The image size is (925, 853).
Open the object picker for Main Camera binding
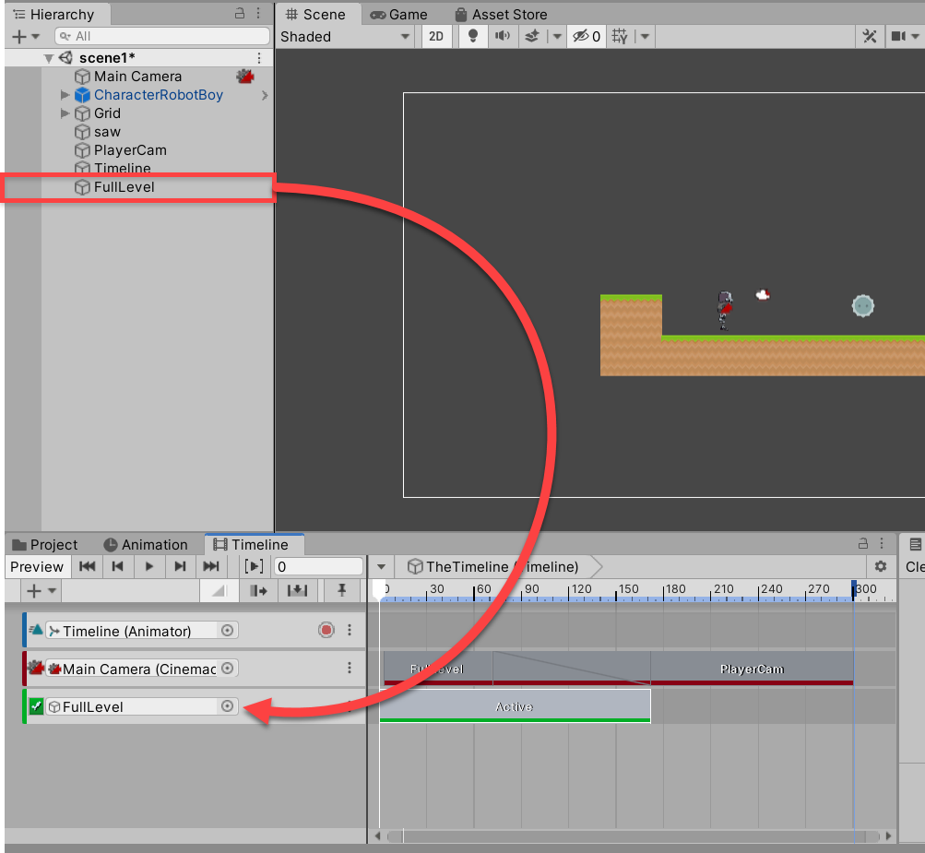(227, 669)
